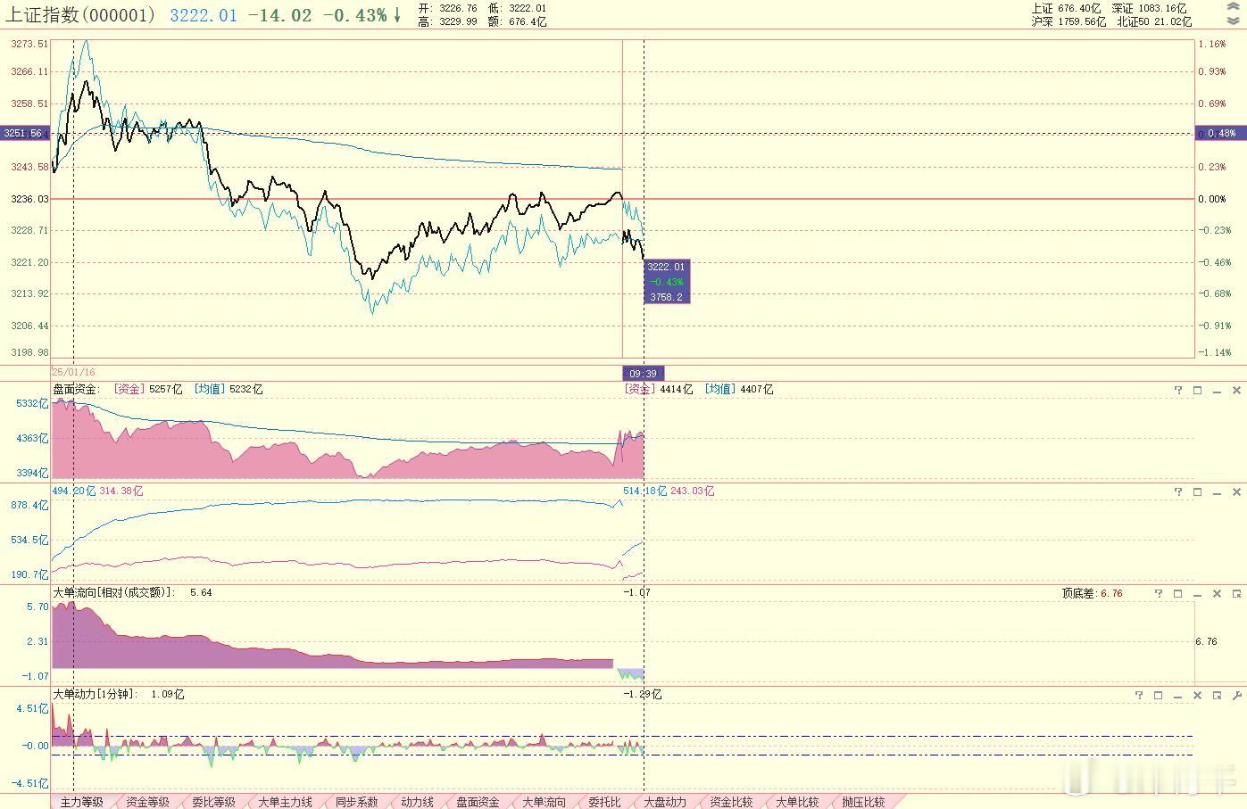Viewport: 1247px width, 809px height.
Task: Click the 09:39 time marker on the axis
Action: pyautogui.click(x=644, y=374)
